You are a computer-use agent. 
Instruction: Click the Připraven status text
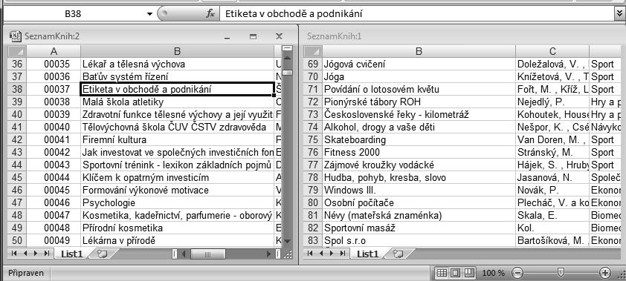26,273
